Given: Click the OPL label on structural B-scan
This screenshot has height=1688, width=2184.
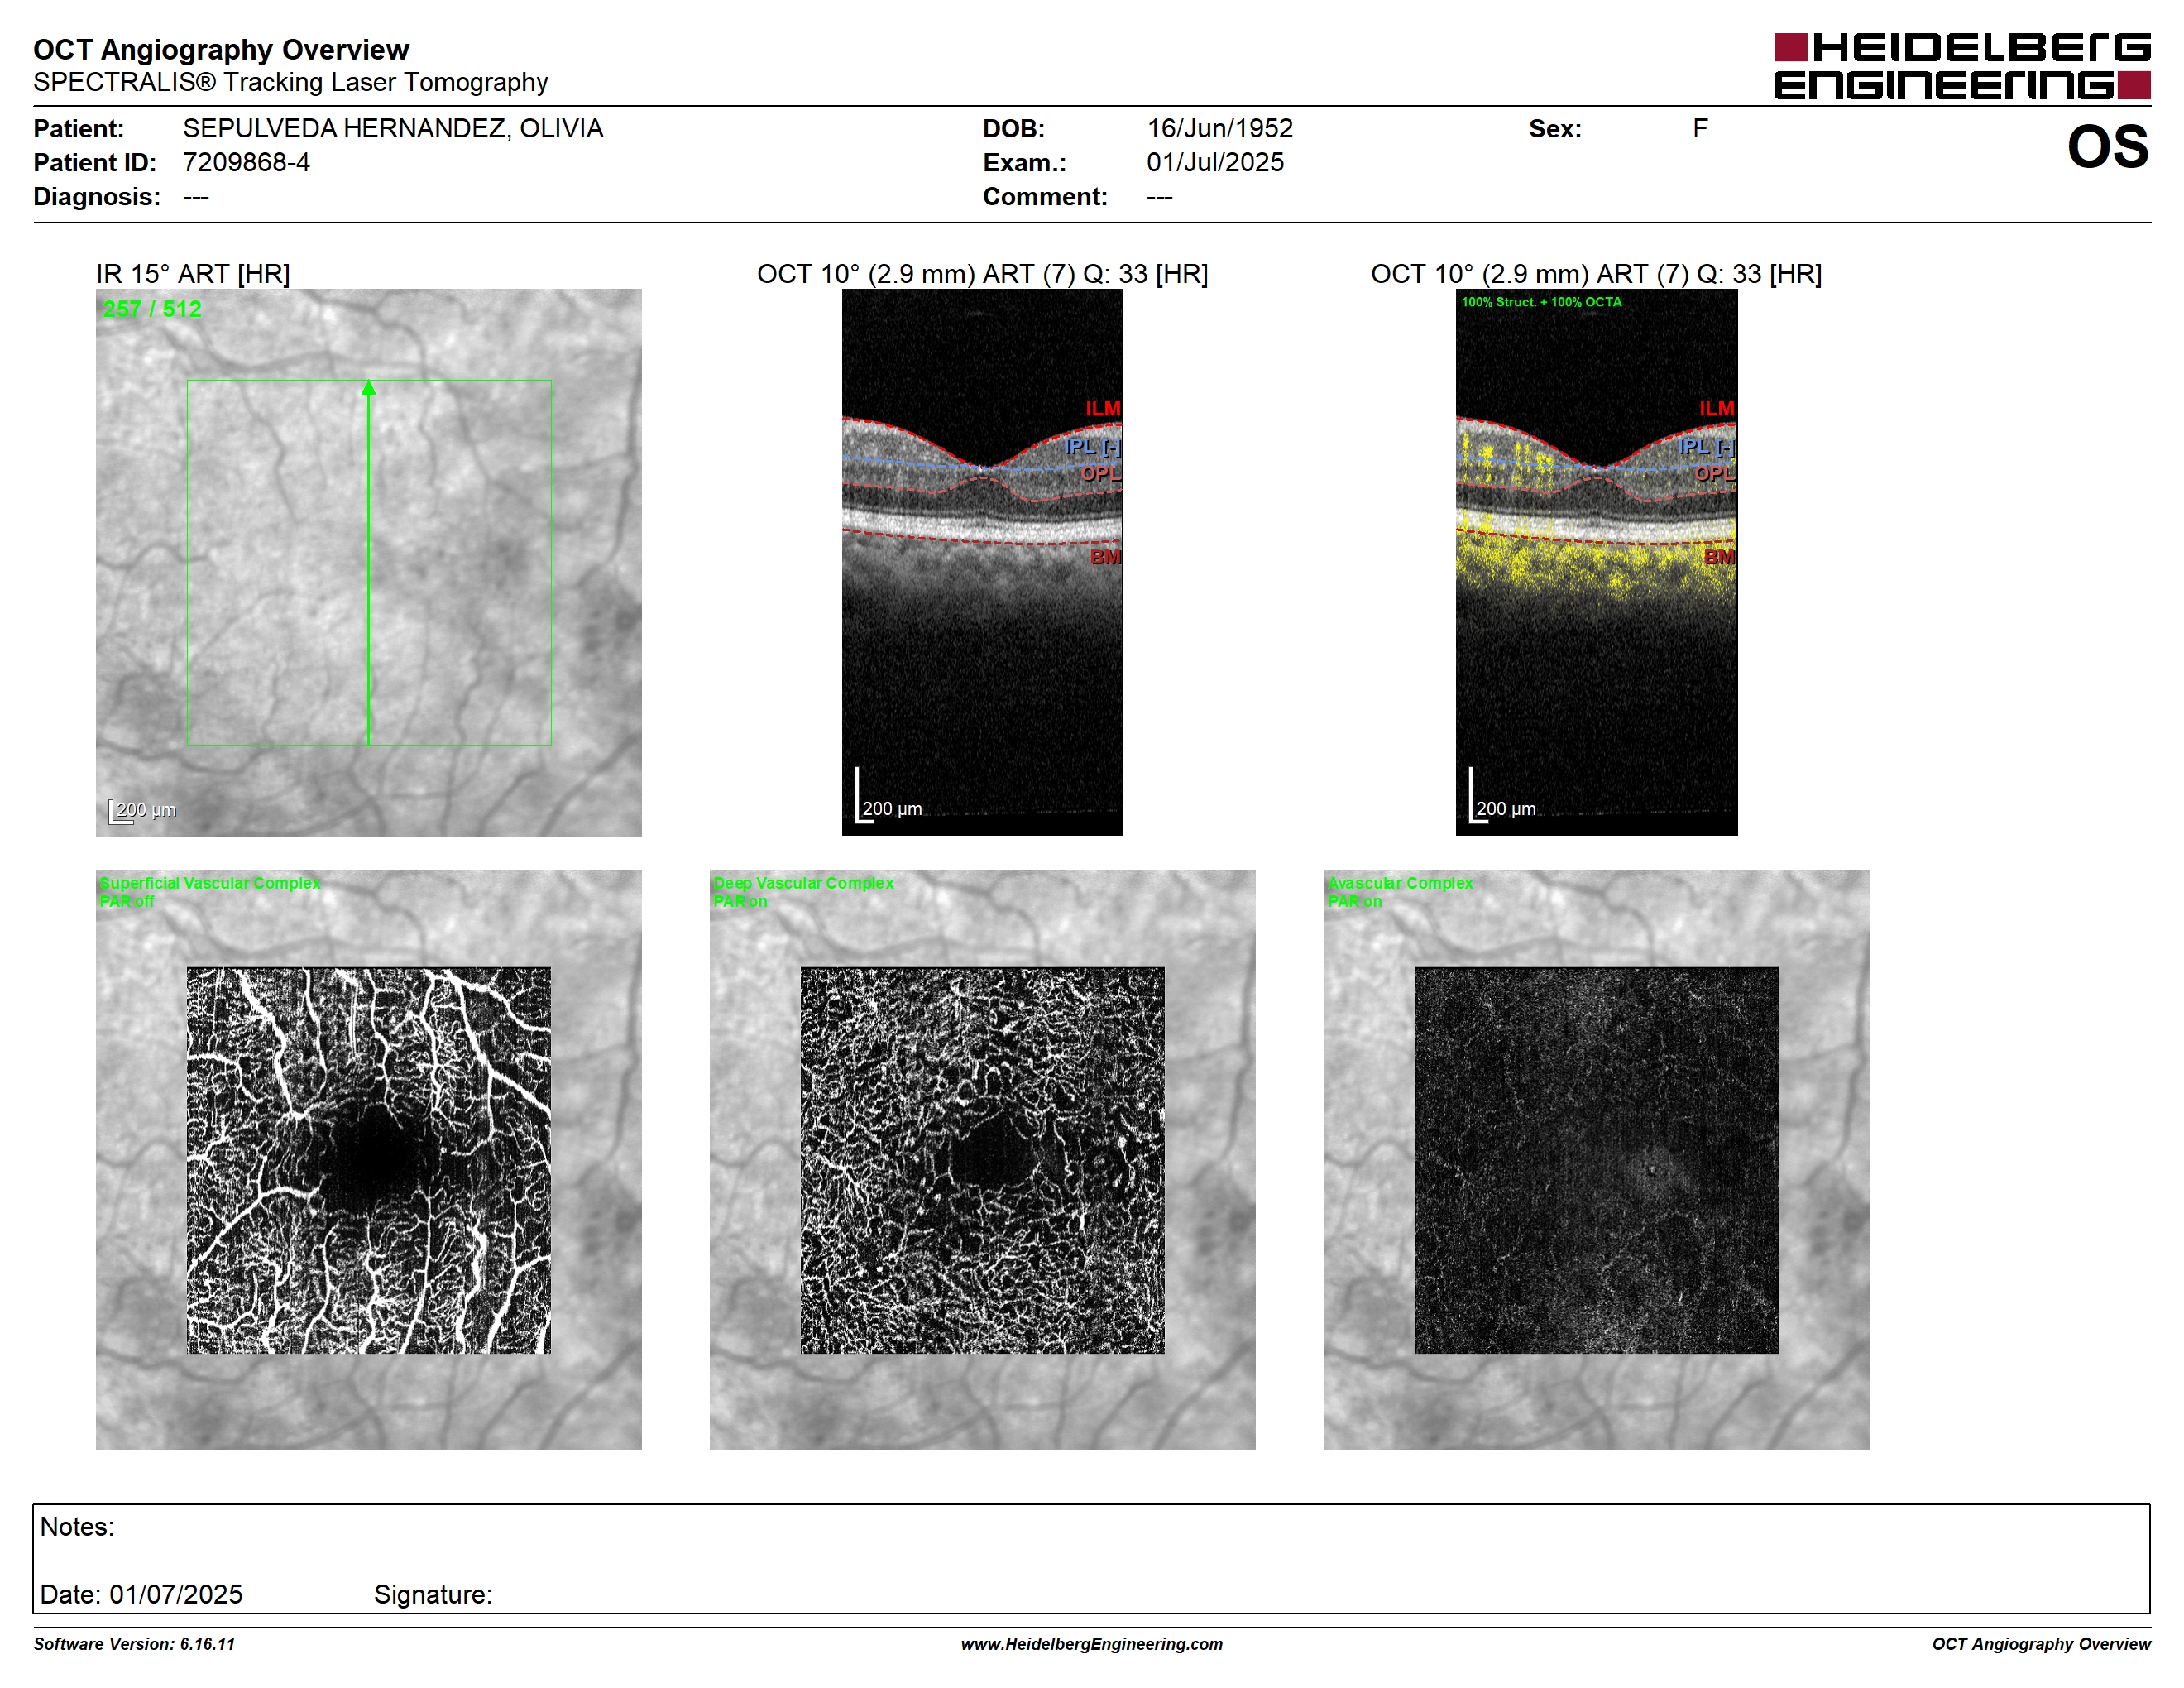Looking at the screenshot, I should tap(1100, 473).
